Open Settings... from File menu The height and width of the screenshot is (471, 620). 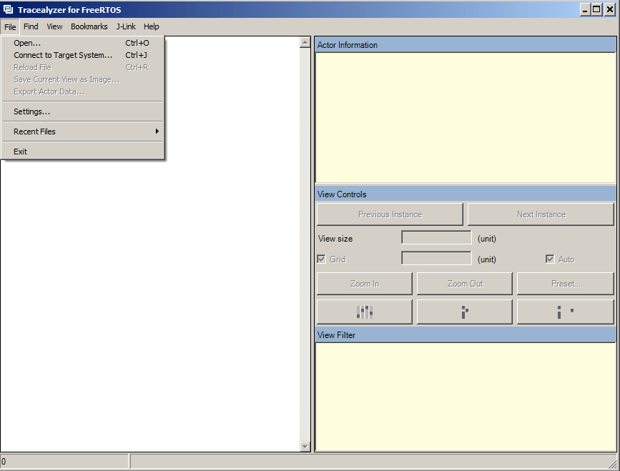click(x=83, y=111)
